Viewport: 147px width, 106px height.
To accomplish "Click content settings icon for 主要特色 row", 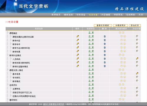I will [137, 88].
